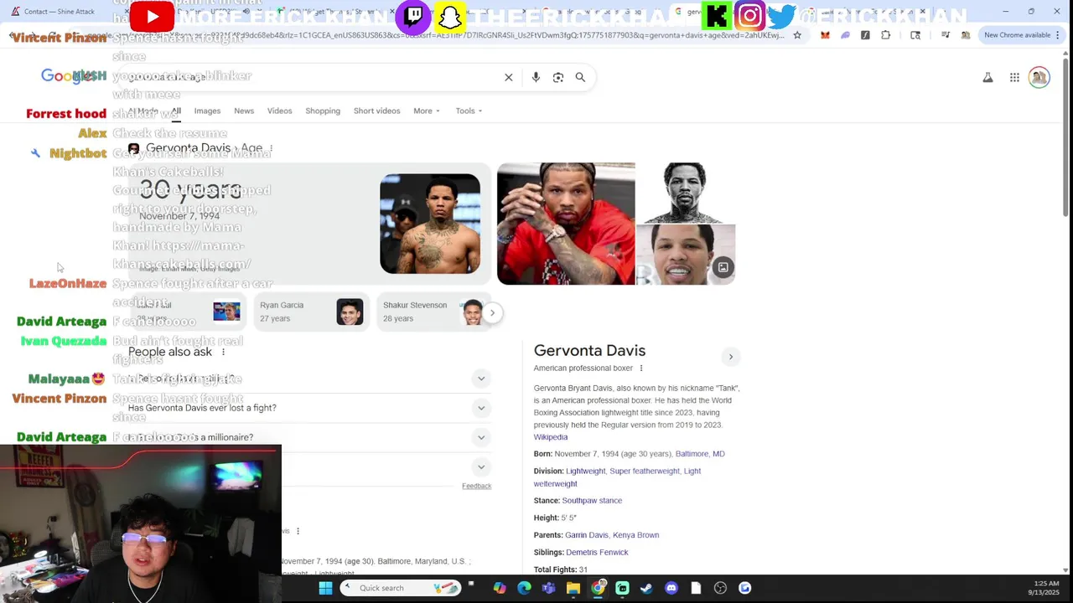
Task: Show next people in the age carousel
Action: click(x=492, y=312)
